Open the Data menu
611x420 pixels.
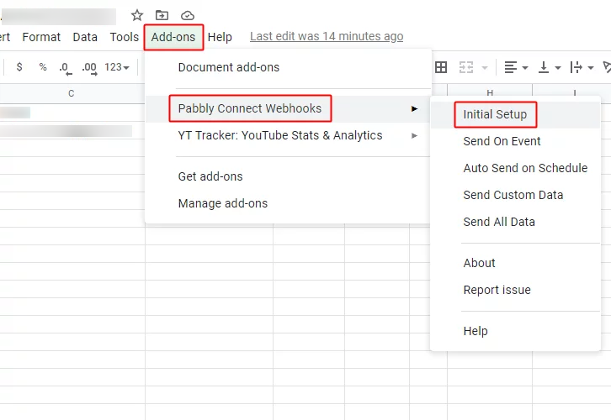[85, 37]
